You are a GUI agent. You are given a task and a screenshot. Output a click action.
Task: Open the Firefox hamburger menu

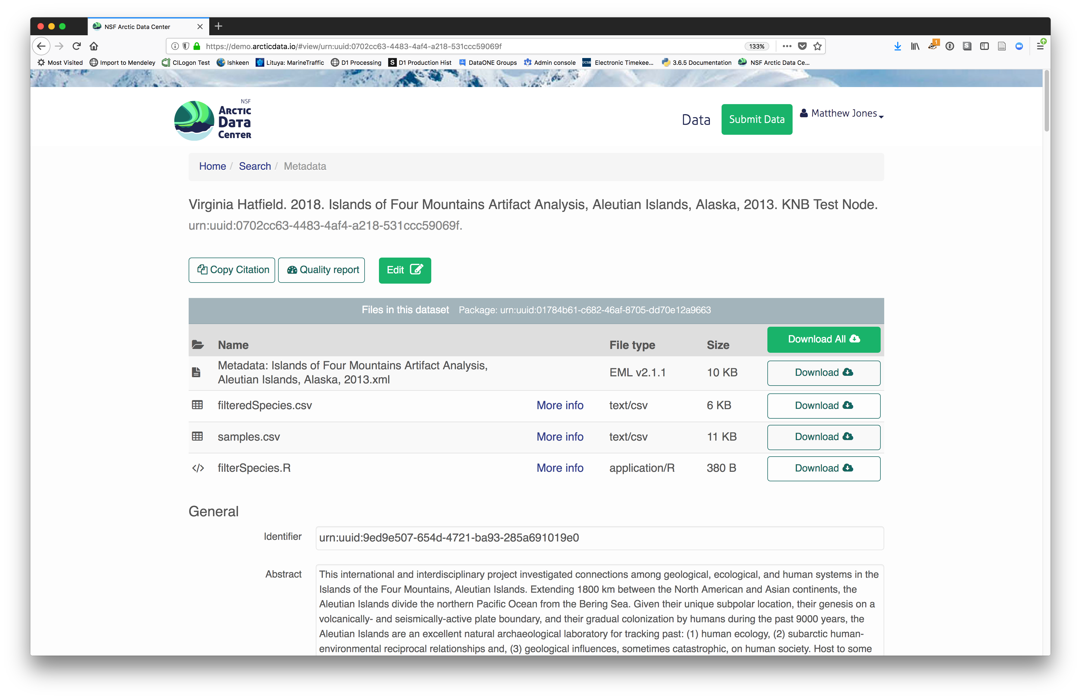[x=1040, y=46]
